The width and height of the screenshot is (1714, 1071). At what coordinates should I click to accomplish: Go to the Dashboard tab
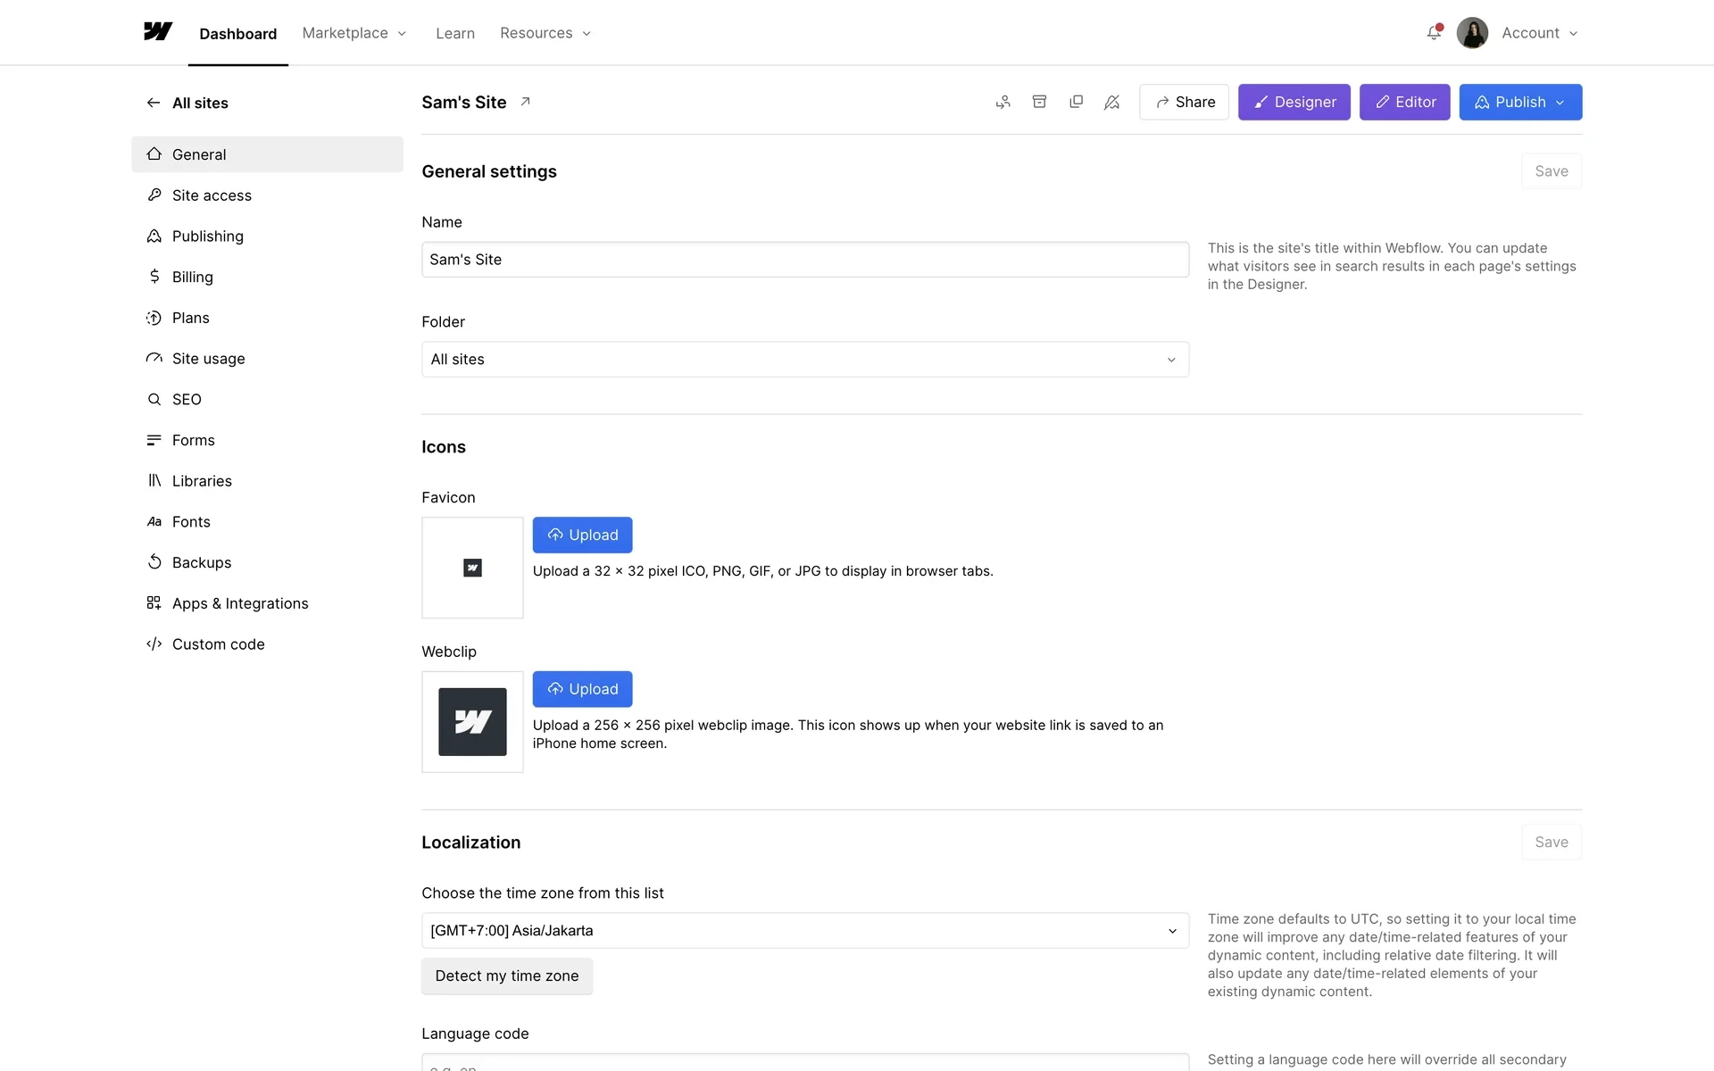tap(238, 34)
